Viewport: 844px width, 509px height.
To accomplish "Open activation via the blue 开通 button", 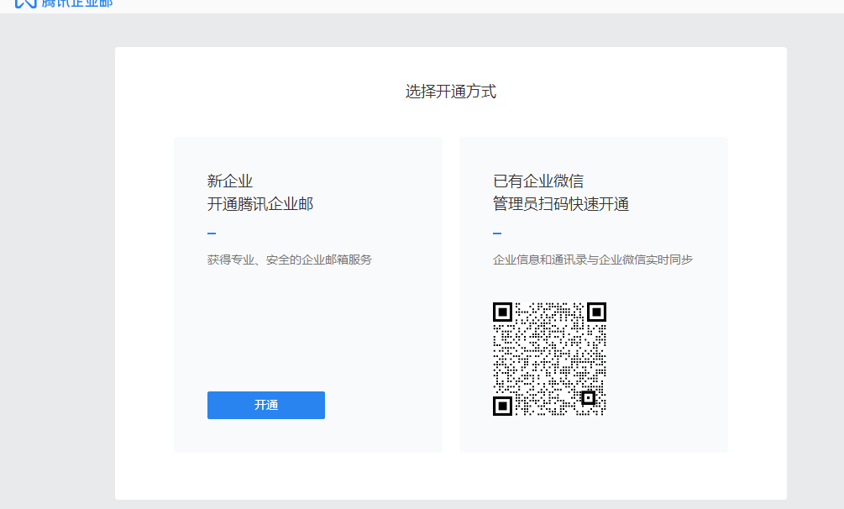I will (265, 405).
